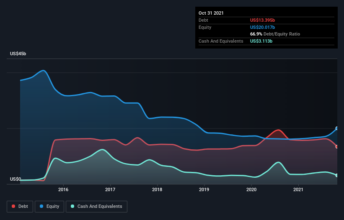
Task: Click the Debt endpoint marker on the red line
Action: point(337,147)
